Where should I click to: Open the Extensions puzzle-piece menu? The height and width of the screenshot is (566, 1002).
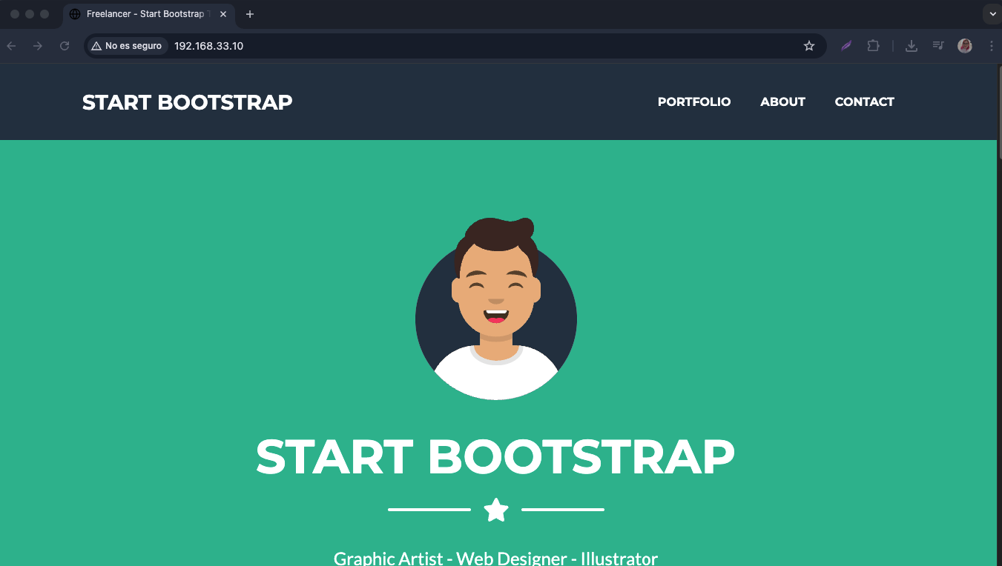pyautogui.click(x=873, y=46)
